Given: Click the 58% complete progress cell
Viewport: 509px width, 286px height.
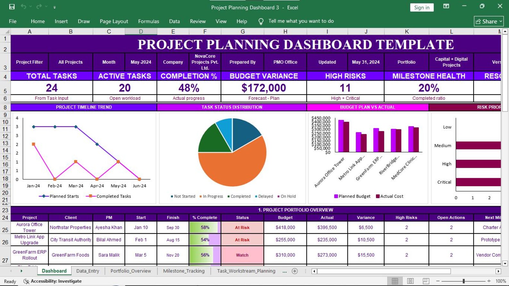Looking at the screenshot, I should click(205, 227).
